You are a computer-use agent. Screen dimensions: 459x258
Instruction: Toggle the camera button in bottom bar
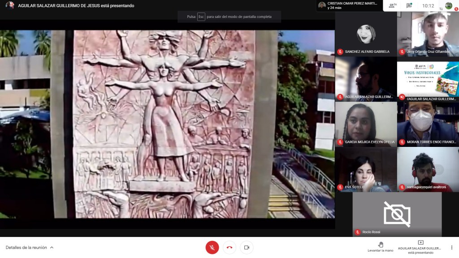tap(246, 247)
